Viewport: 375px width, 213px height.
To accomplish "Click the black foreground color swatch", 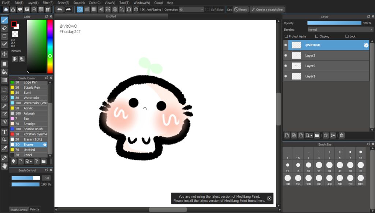I will pyautogui.click(x=14, y=24).
